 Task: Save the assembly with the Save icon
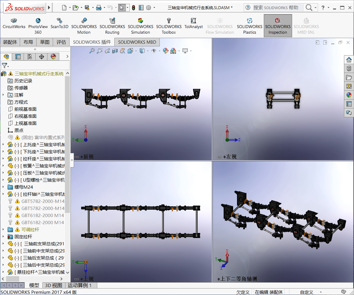[x=87, y=8]
